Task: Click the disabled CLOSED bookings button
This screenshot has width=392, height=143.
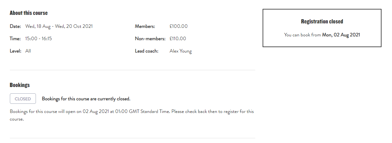Action: click(23, 99)
